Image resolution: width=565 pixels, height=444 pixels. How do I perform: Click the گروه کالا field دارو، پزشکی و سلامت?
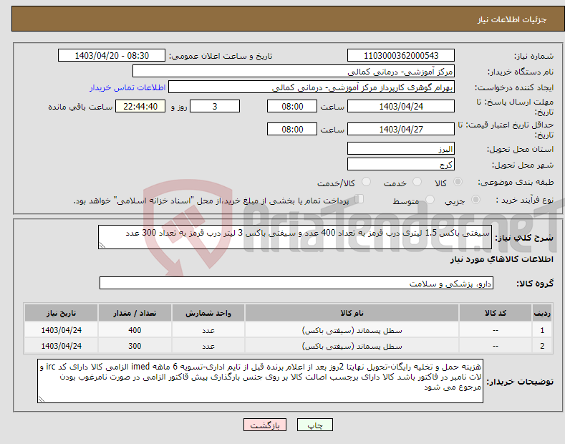pos(296,284)
